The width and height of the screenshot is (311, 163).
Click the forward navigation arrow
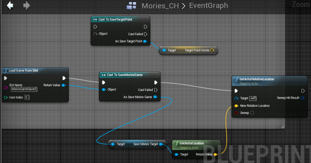tap(27, 6)
